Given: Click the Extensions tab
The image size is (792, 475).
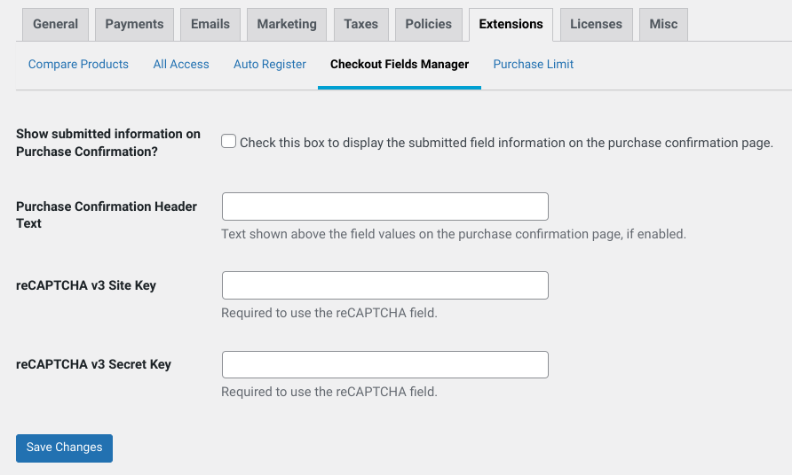Looking at the screenshot, I should click(x=511, y=24).
